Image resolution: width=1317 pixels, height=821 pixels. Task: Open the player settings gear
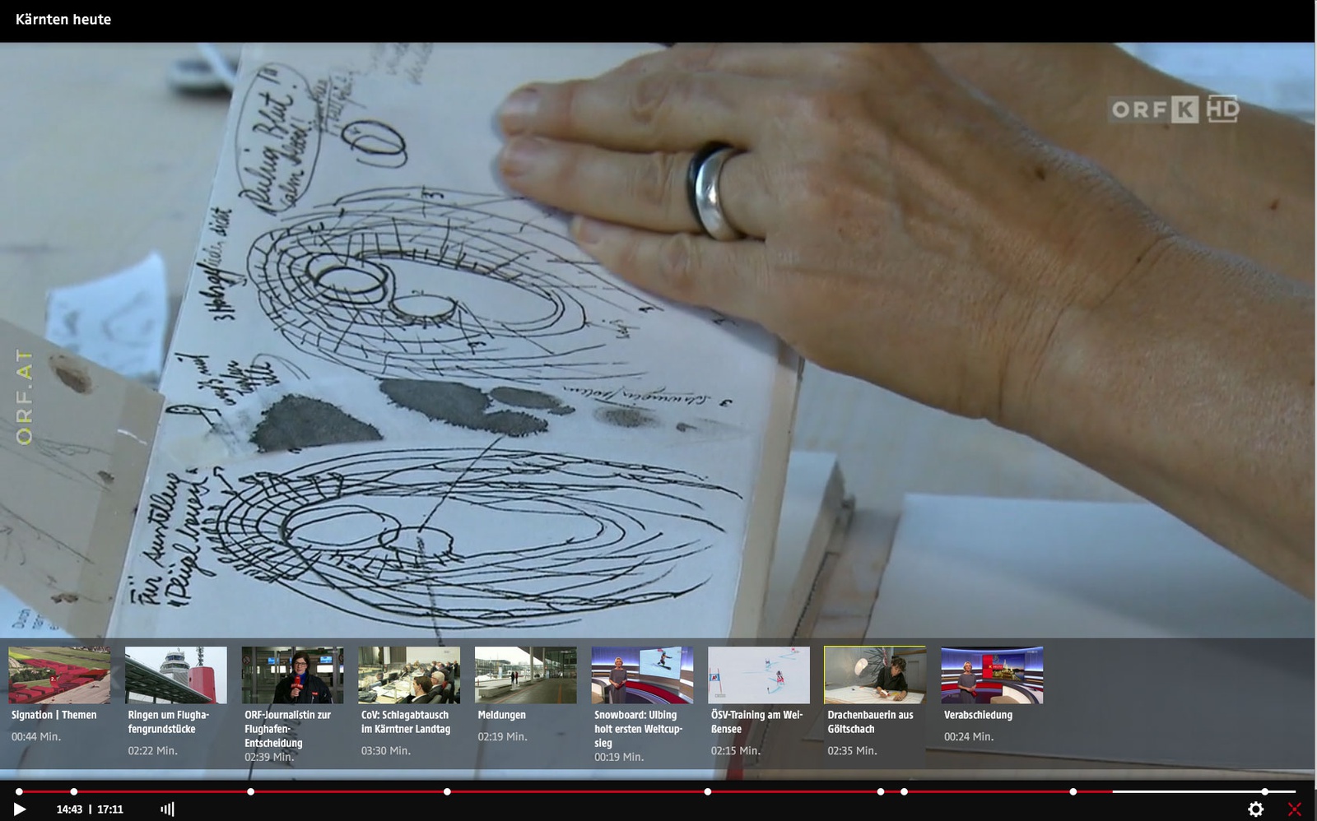[x=1255, y=809]
